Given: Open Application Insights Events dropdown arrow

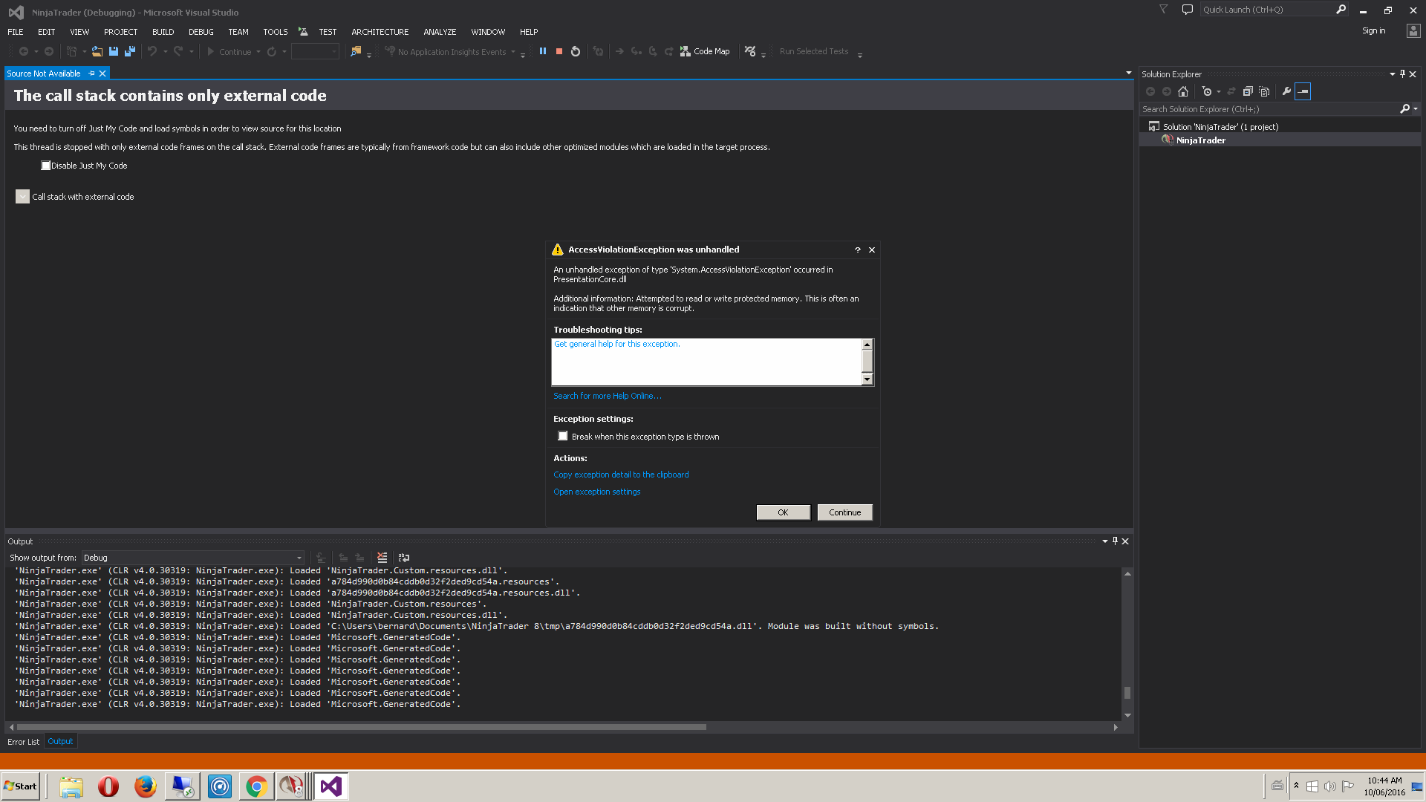Looking at the screenshot, I should 513,52.
